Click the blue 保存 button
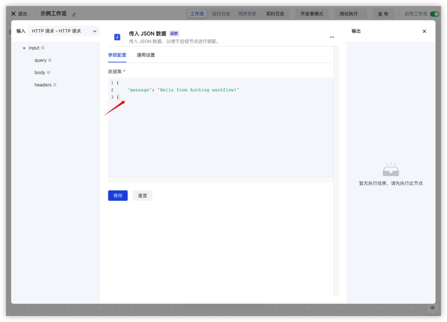 click(x=118, y=196)
